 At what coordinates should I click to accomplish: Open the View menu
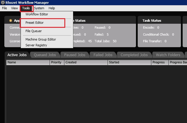pyautogui.click(x=14, y=8)
